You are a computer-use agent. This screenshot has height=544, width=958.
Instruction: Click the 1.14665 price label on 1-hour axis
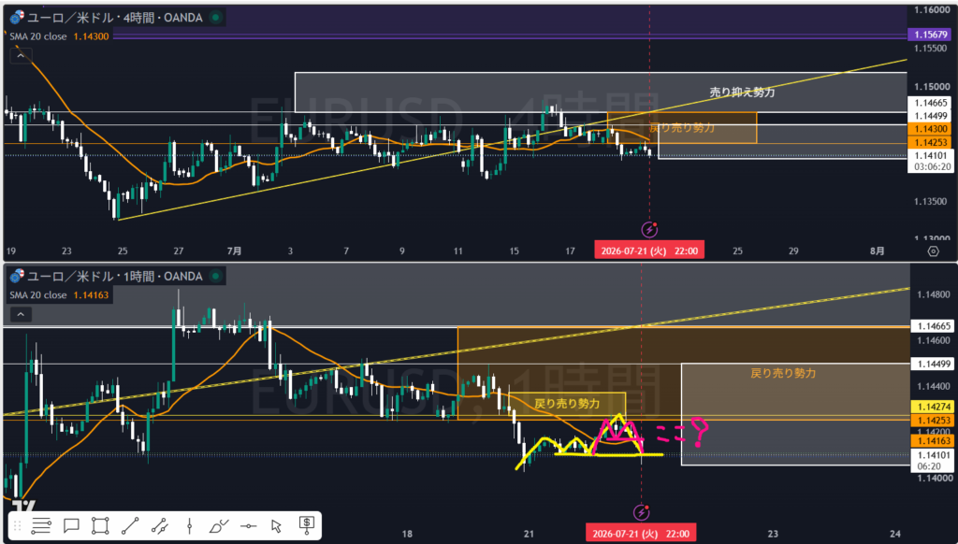(x=933, y=326)
